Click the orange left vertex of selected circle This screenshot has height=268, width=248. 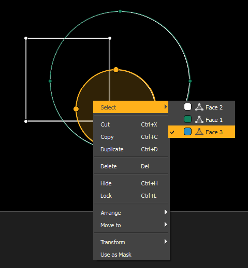point(76,109)
